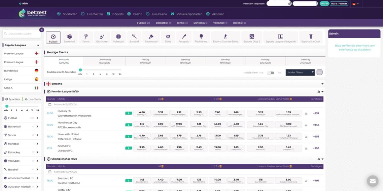Open the language flag dropdown
Viewport: 383px width, 191px height.
click(x=355, y=4)
